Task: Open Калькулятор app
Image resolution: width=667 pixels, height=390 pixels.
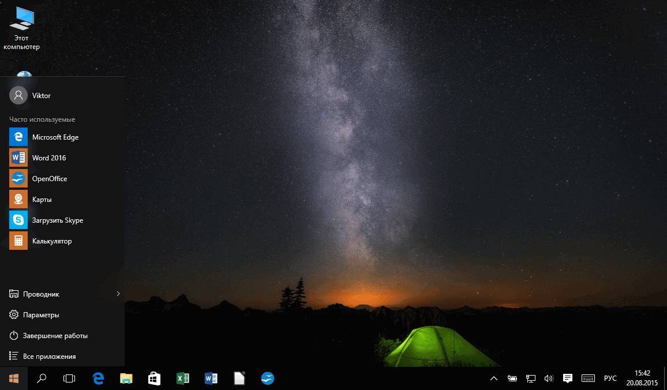Action: pyautogui.click(x=62, y=241)
